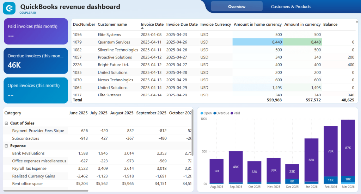Collapse the Cost of Sales category
Image resolution: width=361 pixels, height=194 pixels.
pos(6,123)
